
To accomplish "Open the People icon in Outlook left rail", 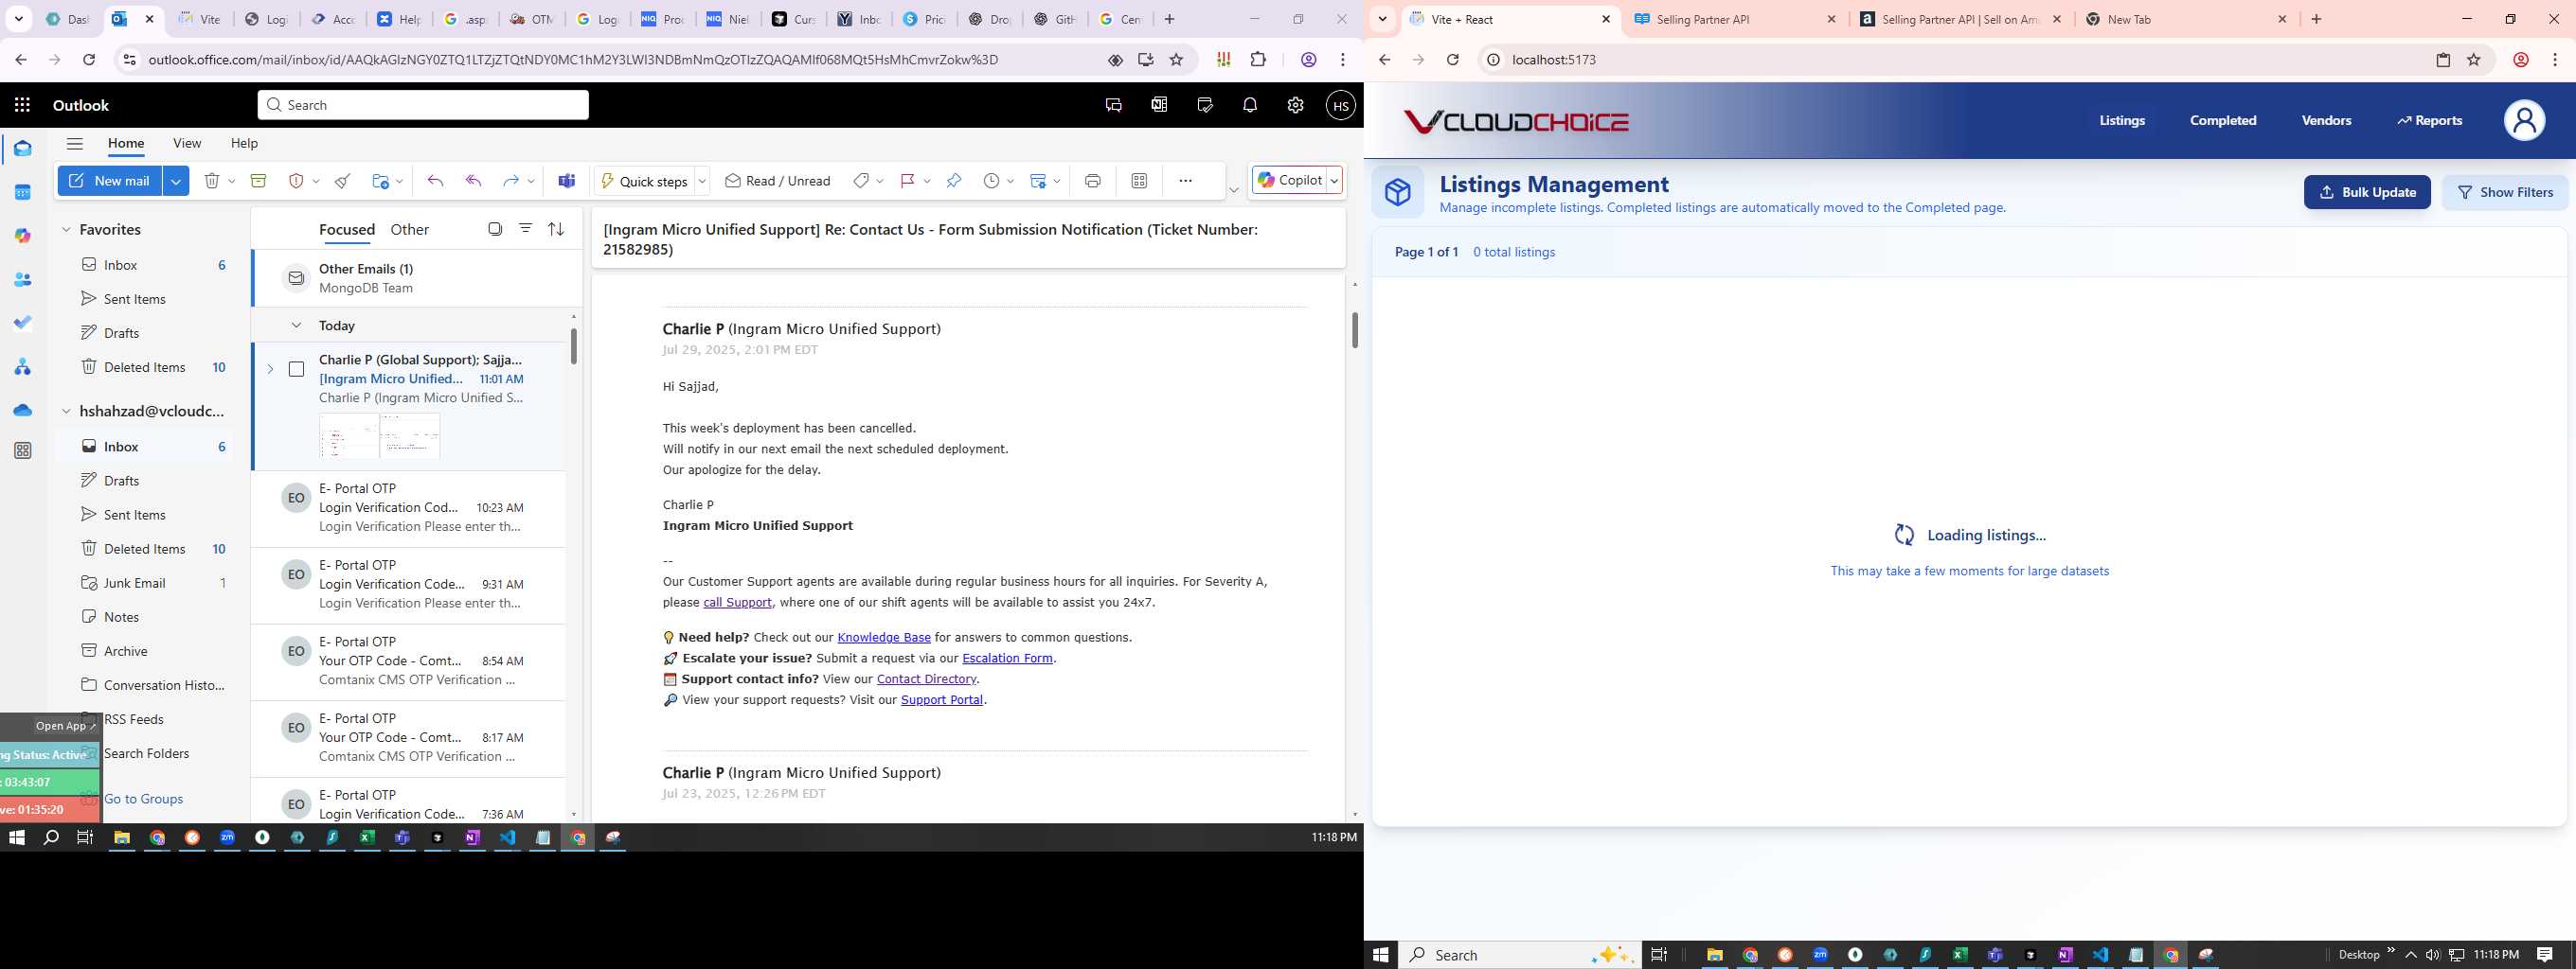I will 22,280.
